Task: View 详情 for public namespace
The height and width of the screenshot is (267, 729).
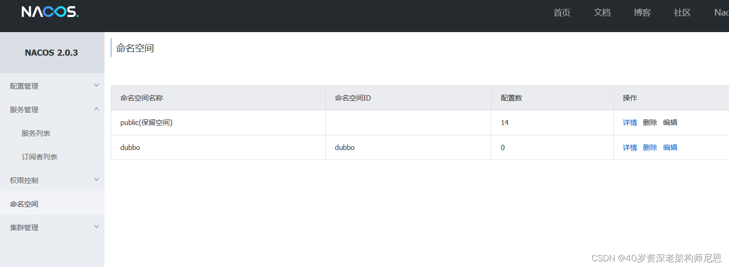Action: click(630, 123)
